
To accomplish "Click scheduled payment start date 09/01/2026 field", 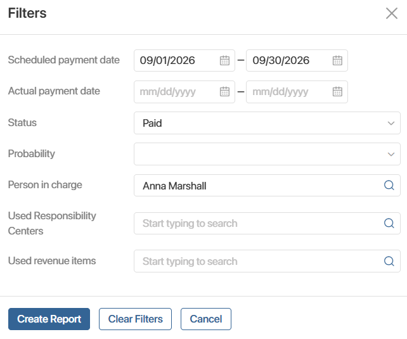I will click(x=184, y=60).
